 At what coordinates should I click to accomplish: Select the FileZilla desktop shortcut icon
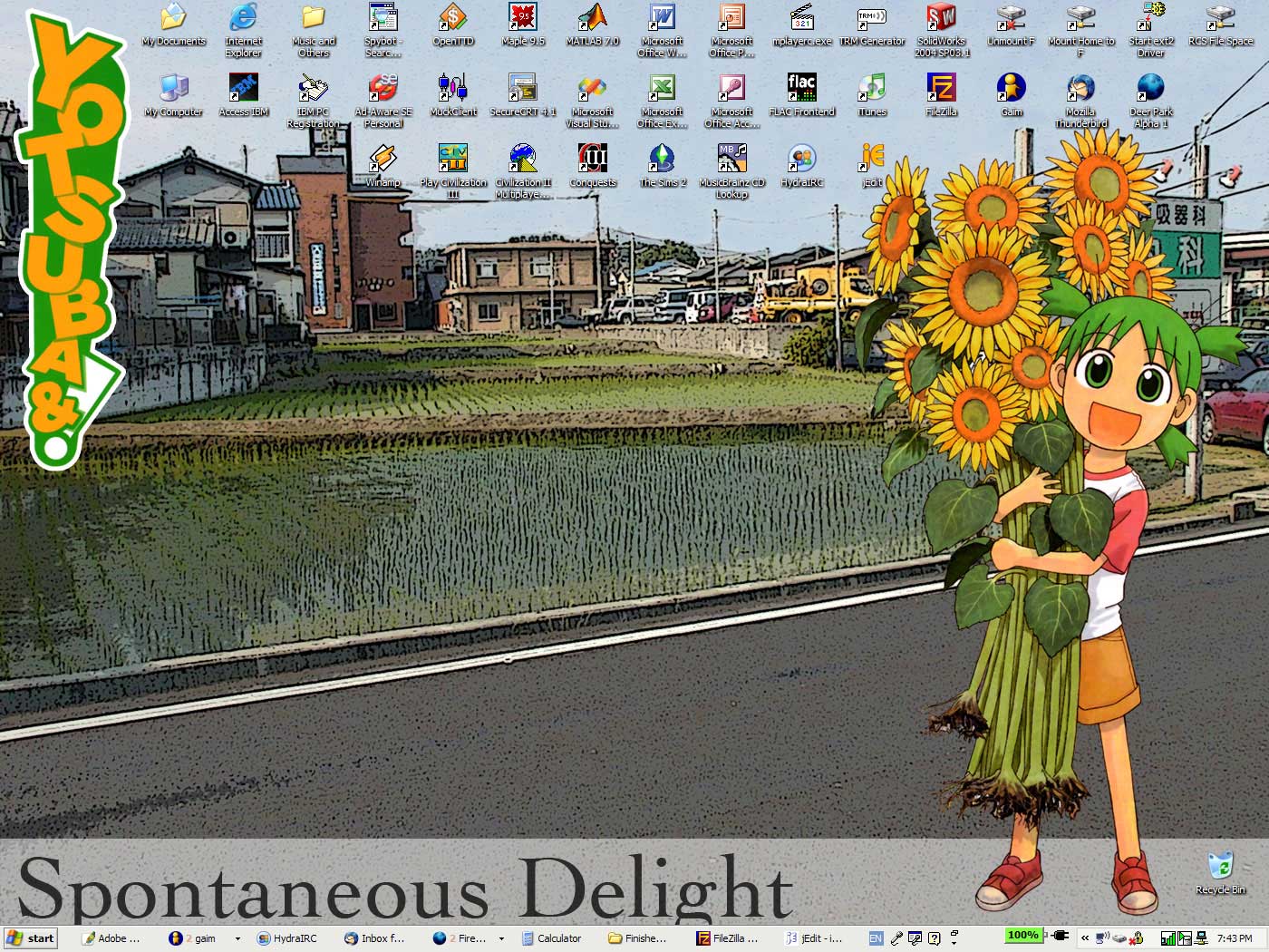pos(942,95)
